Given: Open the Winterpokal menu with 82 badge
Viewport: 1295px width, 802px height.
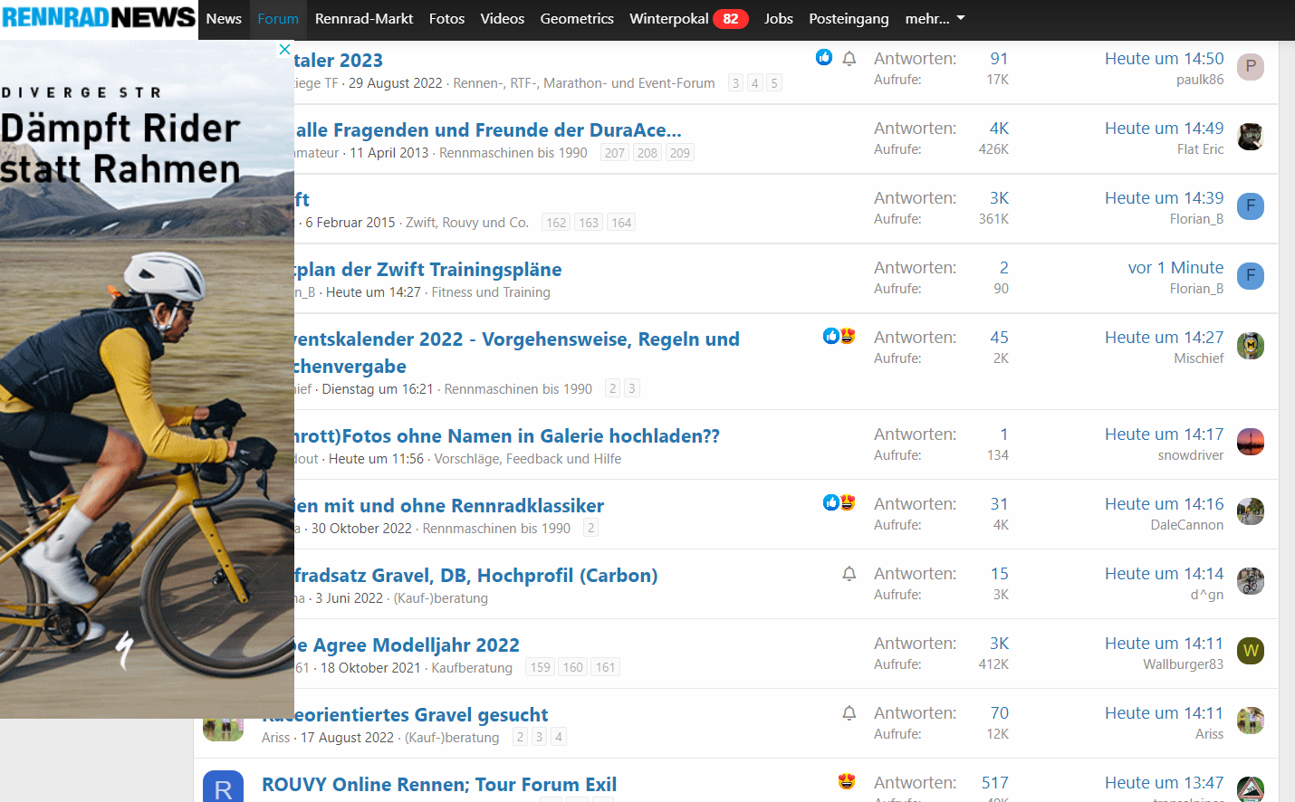Looking at the screenshot, I should point(688,19).
